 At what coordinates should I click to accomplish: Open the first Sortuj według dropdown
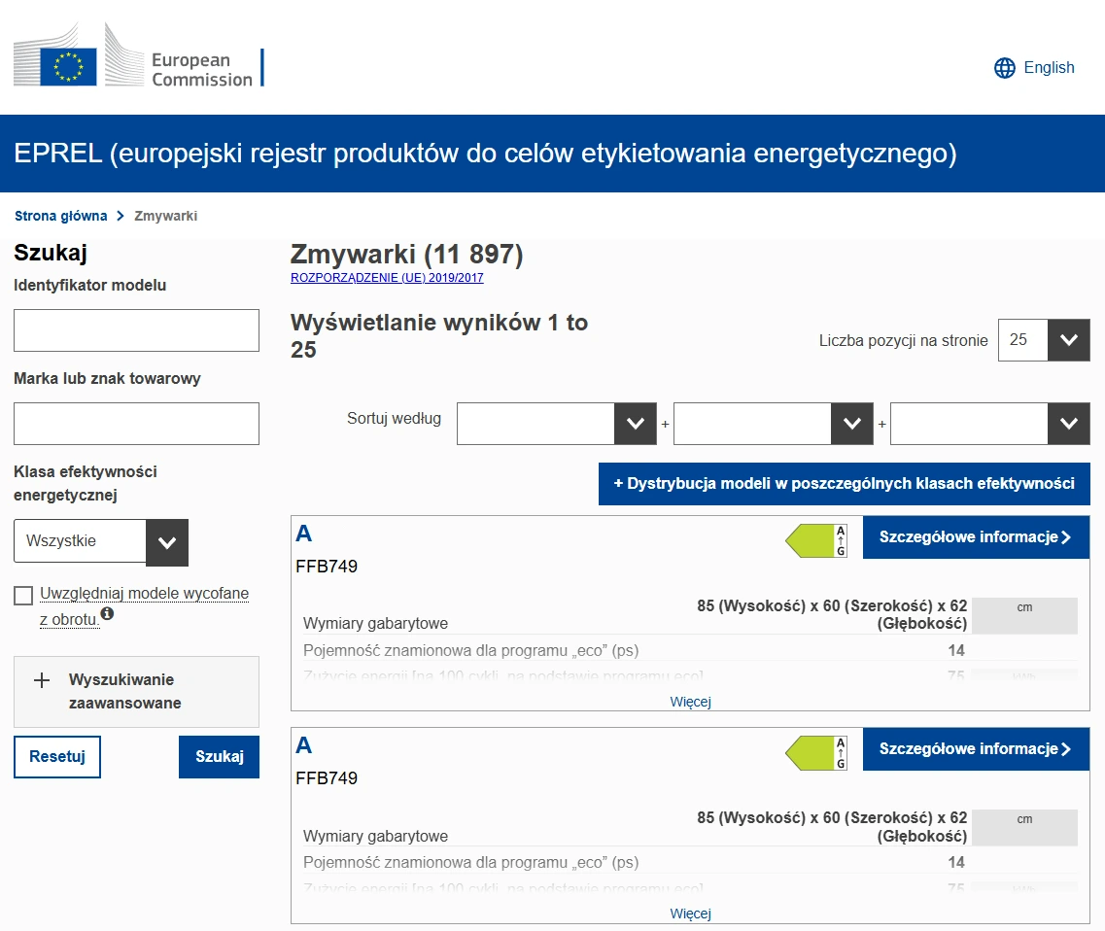point(557,424)
